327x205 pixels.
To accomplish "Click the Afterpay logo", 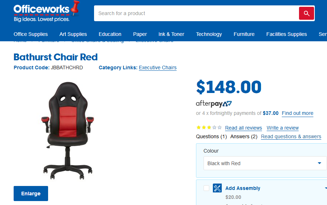I will [214, 104].
